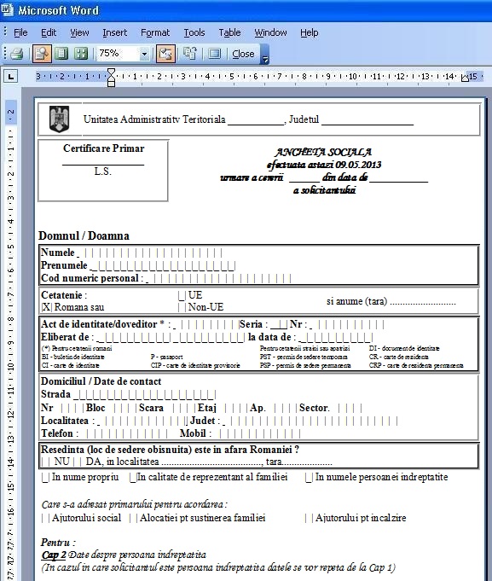Tick the DA, in localitatea box
This screenshot has height=581, width=492.
[78, 462]
